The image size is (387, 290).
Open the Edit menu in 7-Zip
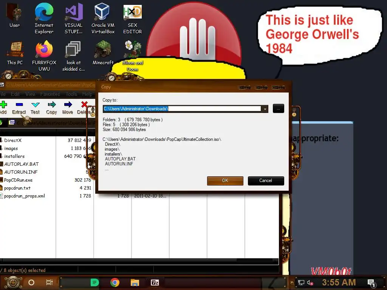[x=15, y=94]
